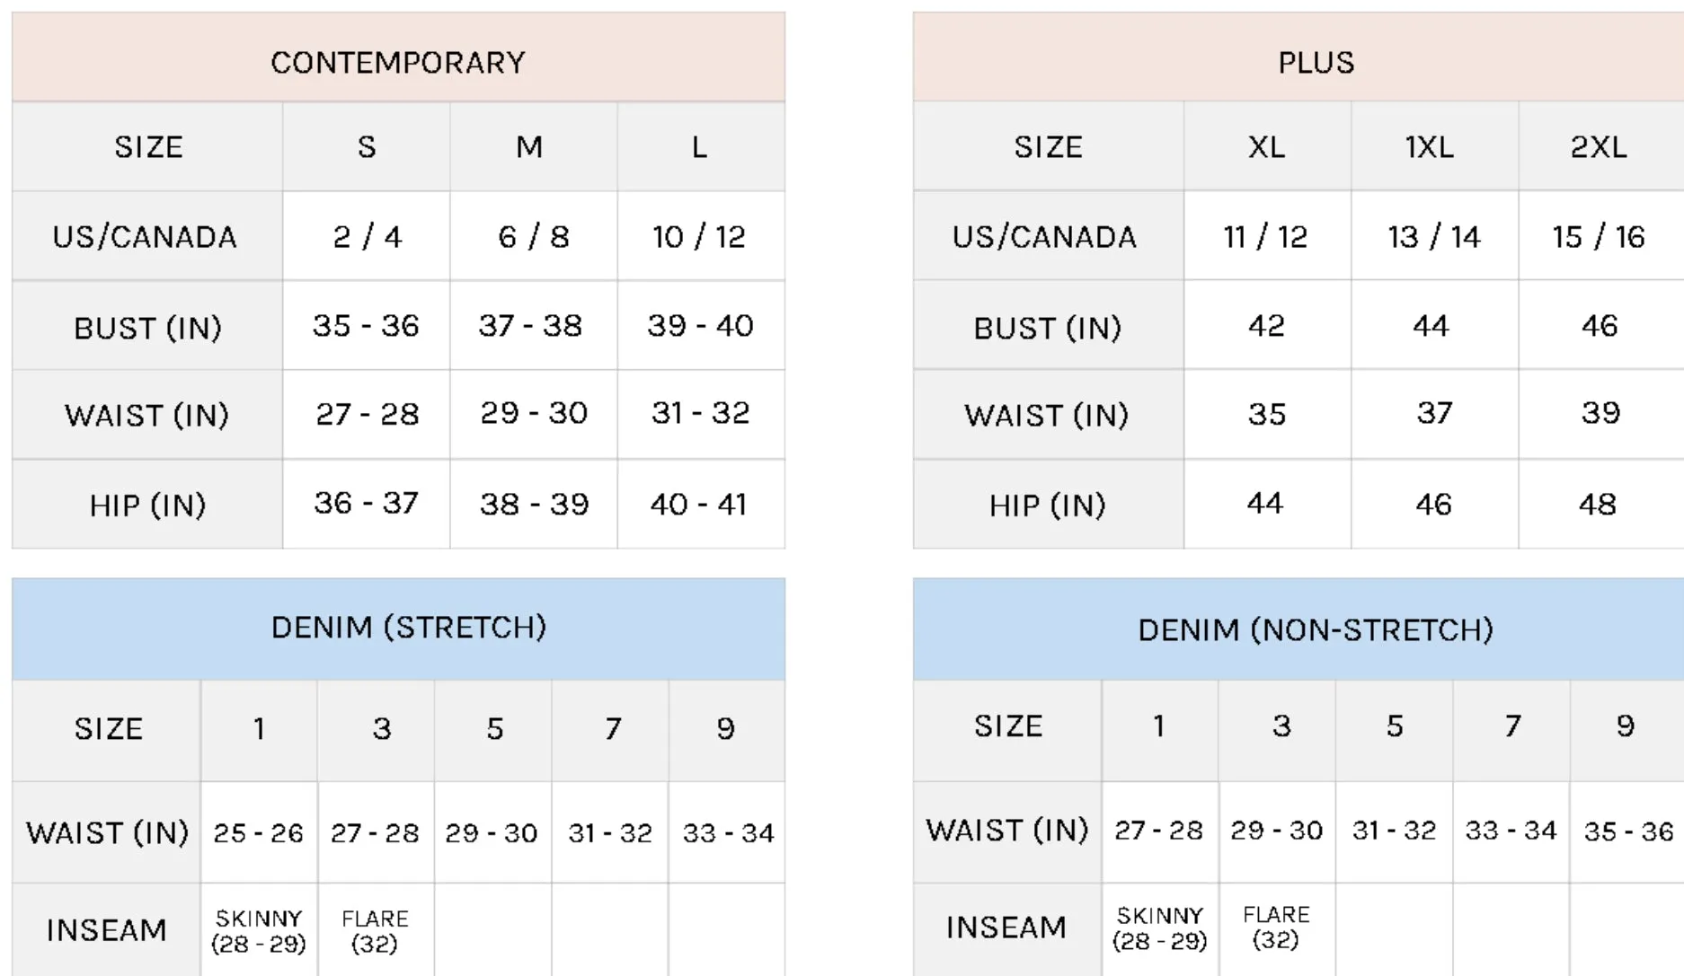The height and width of the screenshot is (976, 1684).
Task: Click the Contemporary size L column header
Action: (x=701, y=146)
